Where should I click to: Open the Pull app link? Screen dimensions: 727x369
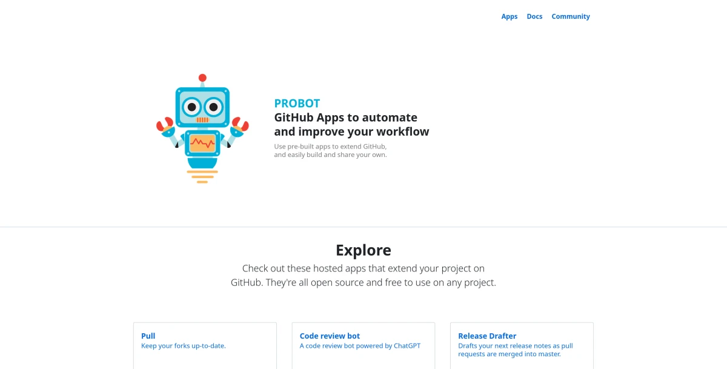(148, 336)
